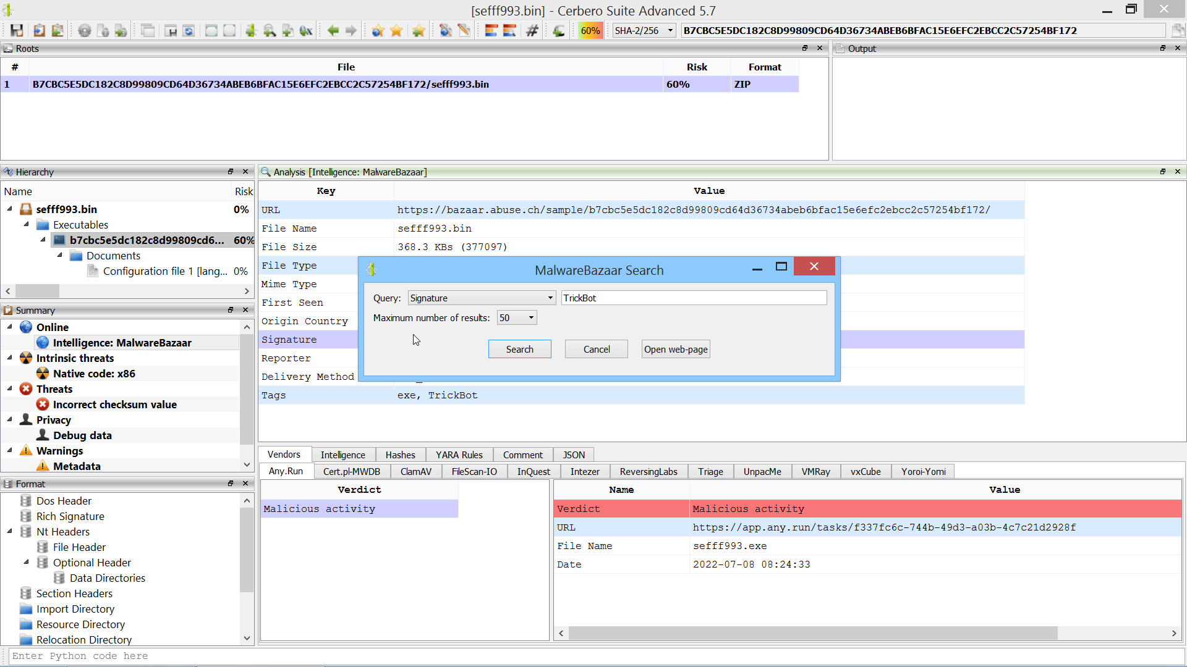The image size is (1187, 667).
Task: Open the Comment tab
Action: pyautogui.click(x=522, y=455)
